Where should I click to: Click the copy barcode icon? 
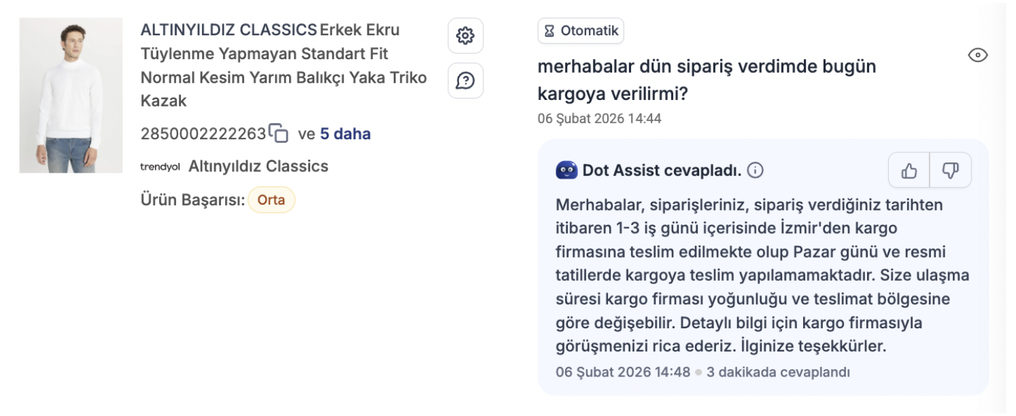click(x=279, y=133)
